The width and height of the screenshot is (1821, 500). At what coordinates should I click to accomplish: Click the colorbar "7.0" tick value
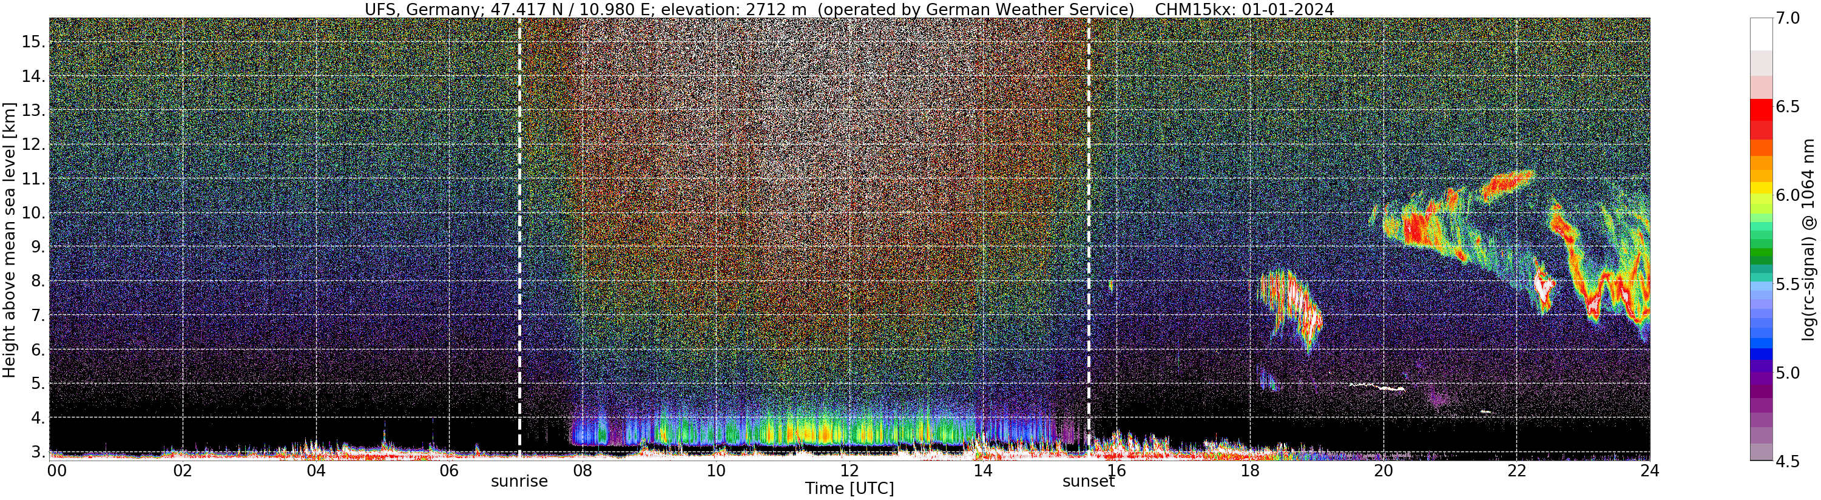pos(1788,18)
